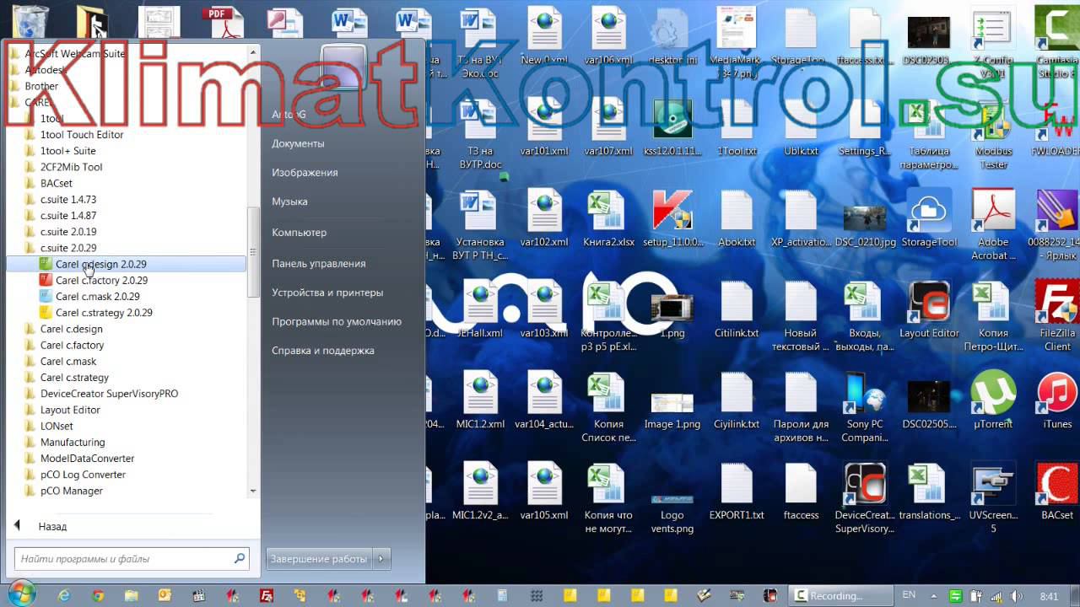
Task: Launch Carel c.strategy 2.0.29 entry
Action: tap(104, 313)
